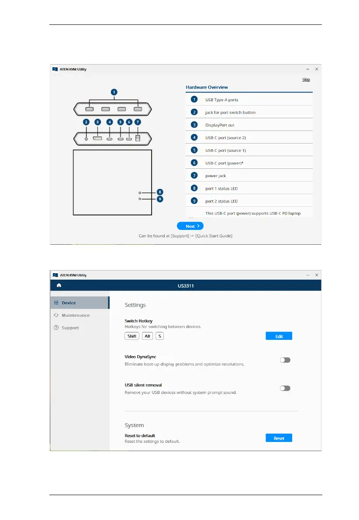This screenshot has height=520, width=359.
Task: Switch to the Support tab
Action: [x=70, y=328]
